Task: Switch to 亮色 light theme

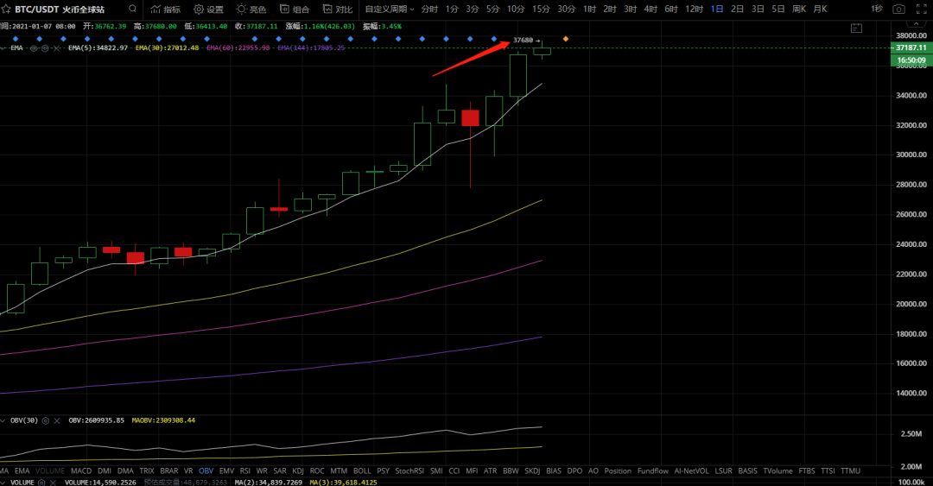Action: point(251,9)
